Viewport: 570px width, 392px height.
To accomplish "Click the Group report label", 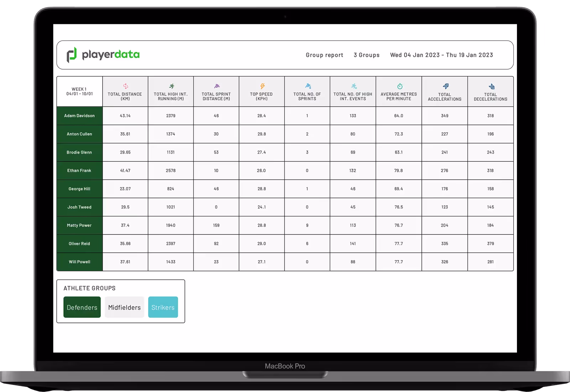I will click(x=325, y=55).
